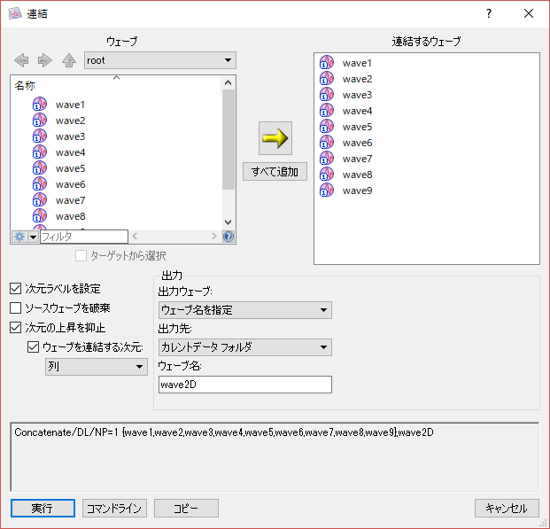Click the yellow arrow add-wave button
This screenshot has width=550, height=529.
click(x=275, y=138)
